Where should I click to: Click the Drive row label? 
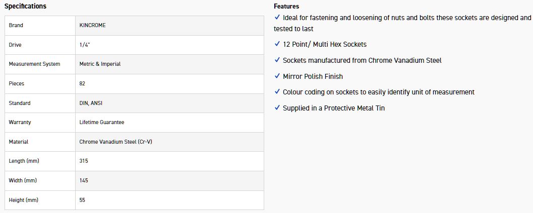click(x=15, y=45)
